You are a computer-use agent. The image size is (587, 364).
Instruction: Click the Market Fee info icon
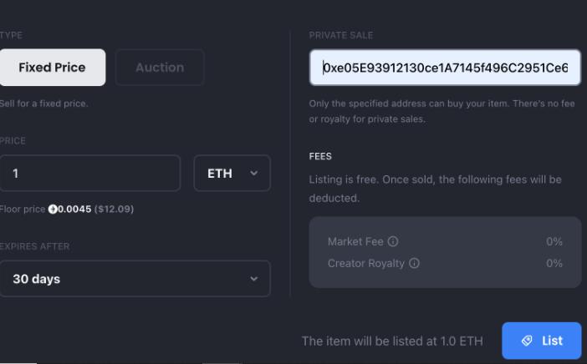[x=393, y=241]
